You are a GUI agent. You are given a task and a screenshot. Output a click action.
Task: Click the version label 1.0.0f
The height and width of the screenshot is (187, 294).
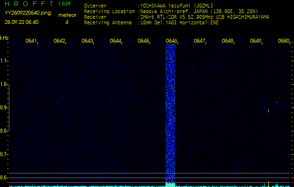[x=65, y=4]
